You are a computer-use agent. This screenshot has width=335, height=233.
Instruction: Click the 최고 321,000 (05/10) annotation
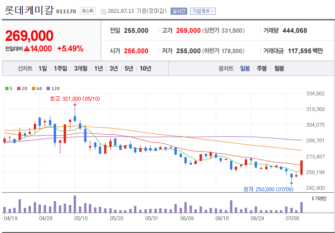tap(75, 99)
